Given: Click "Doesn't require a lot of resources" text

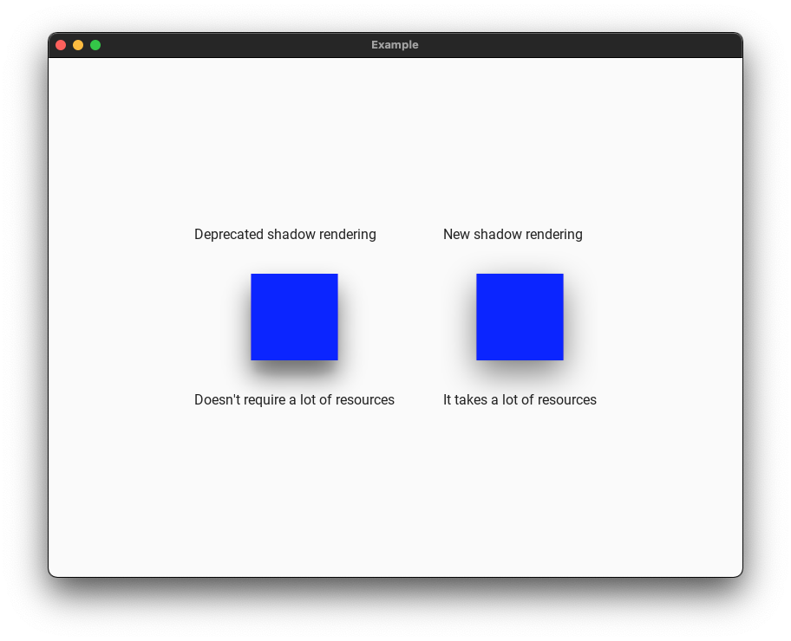Looking at the screenshot, I should [294, 399].
